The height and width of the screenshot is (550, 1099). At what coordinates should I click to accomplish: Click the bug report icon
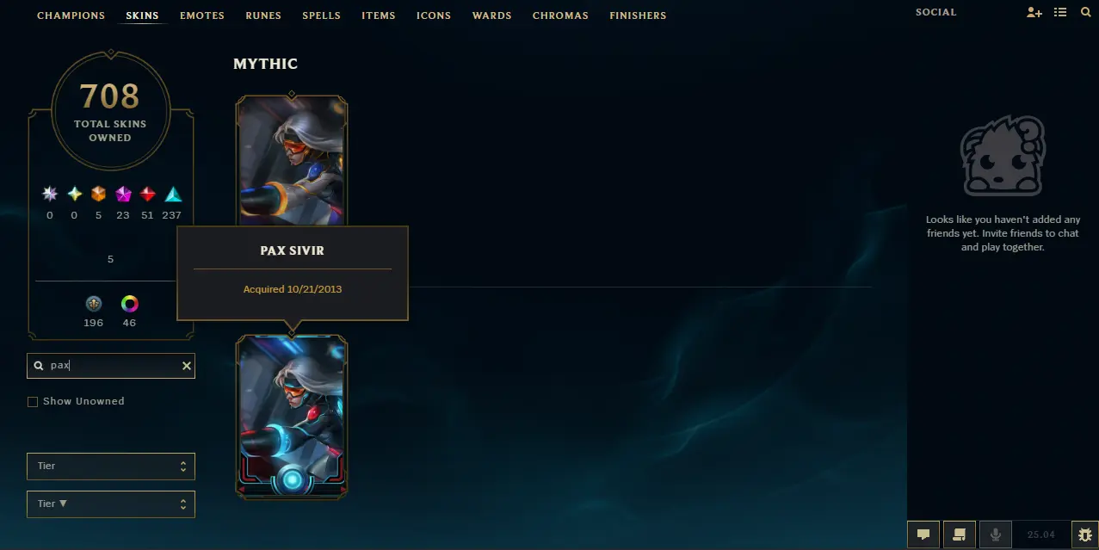pos(1084,535)
